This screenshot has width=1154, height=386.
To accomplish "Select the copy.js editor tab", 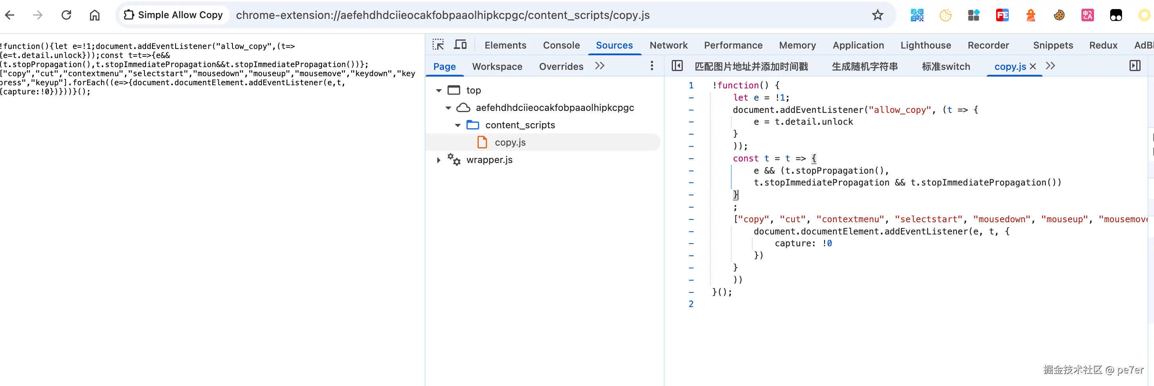I will tap(1010, 66).
